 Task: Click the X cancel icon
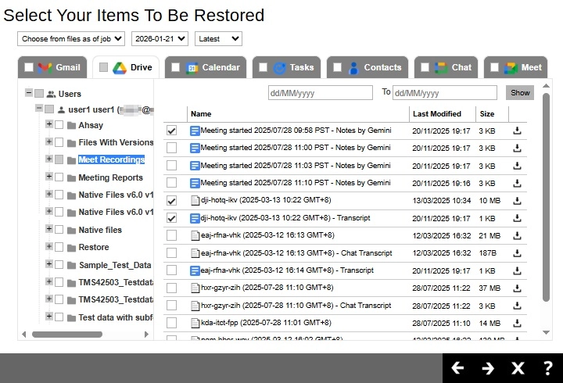click(518, 368)
